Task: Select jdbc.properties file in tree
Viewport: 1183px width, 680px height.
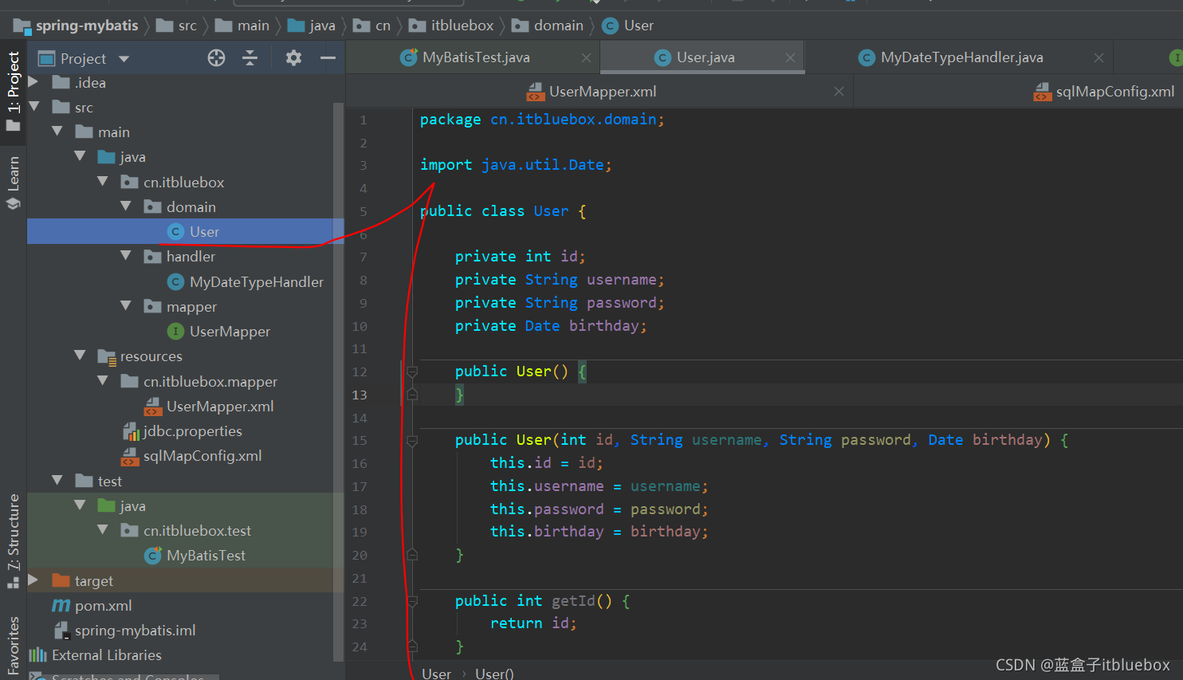Action: click(x=182, y=430)
